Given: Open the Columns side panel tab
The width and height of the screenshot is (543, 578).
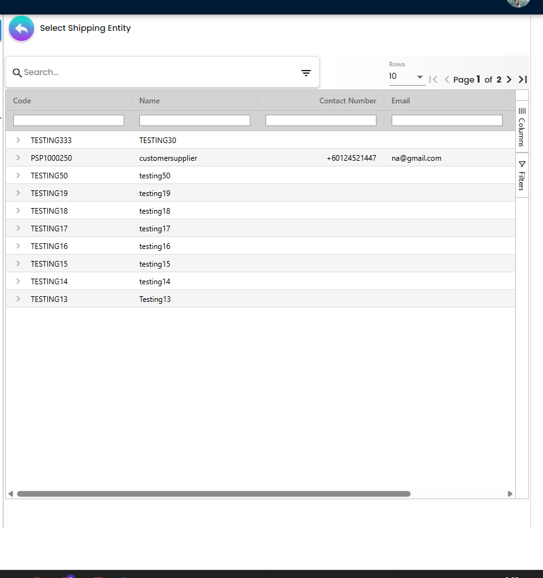Looking at the screenshot, I should coord(522,127).
